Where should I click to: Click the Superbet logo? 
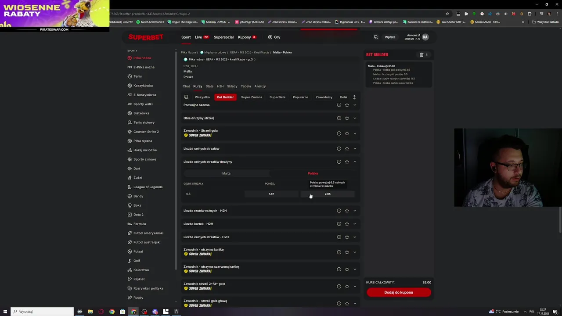coord(146,37)
